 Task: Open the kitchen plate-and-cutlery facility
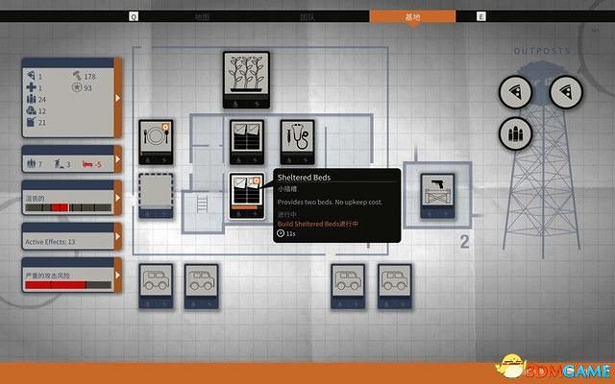[x=155, y=140]
